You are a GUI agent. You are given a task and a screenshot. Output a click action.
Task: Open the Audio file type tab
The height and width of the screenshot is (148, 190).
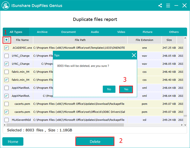95,32
